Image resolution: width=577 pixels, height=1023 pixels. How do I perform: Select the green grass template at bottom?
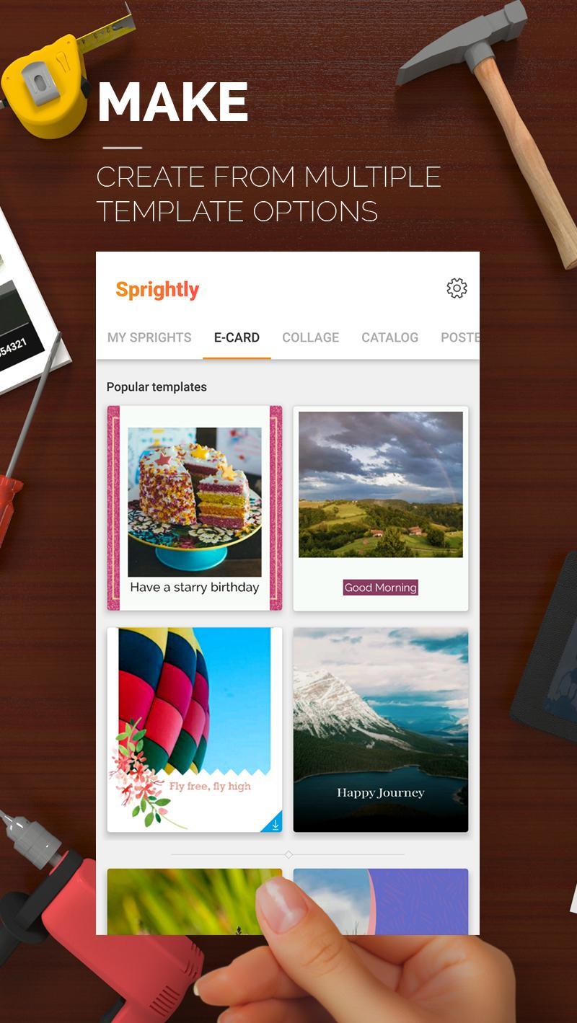coord(195,901)
